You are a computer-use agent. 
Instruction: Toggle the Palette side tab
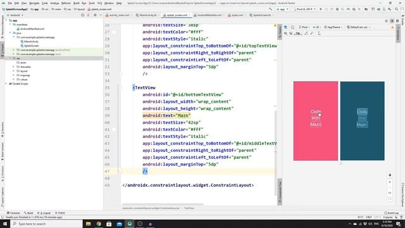tap(280, 32)
